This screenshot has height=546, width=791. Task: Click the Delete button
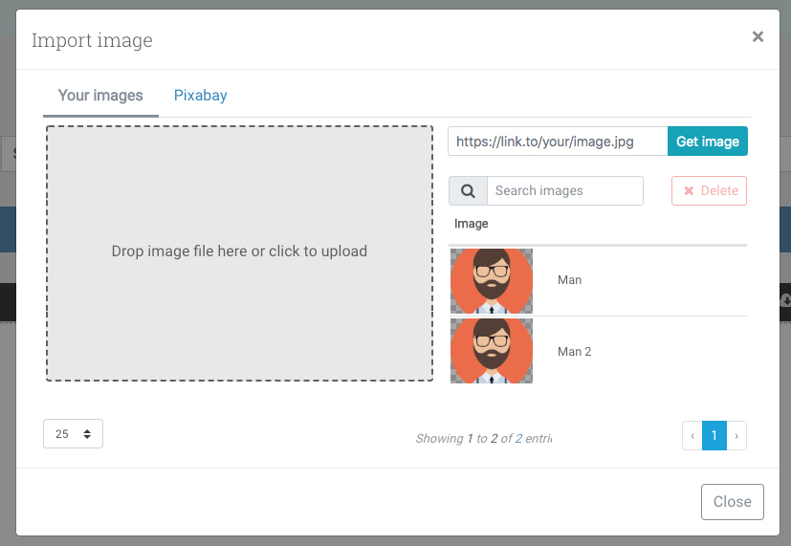tap(709, 191)
